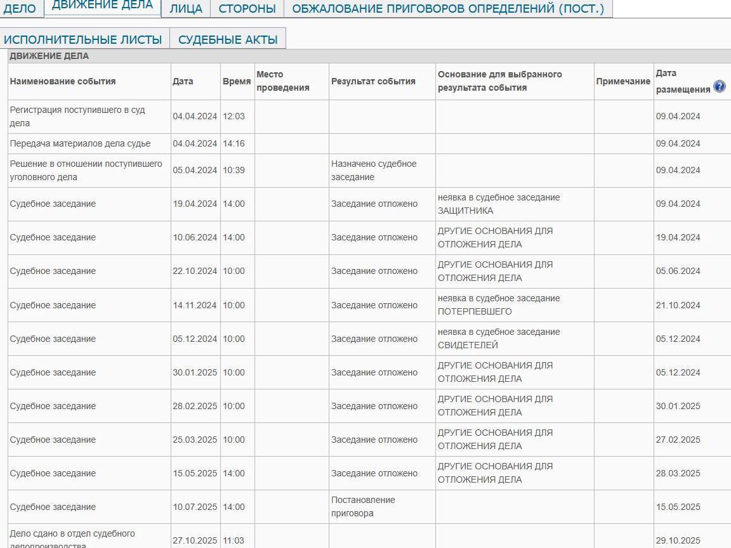Select the Передача материалов дела судье entry
Screen dimensions: 731x548
pos(80,143)
